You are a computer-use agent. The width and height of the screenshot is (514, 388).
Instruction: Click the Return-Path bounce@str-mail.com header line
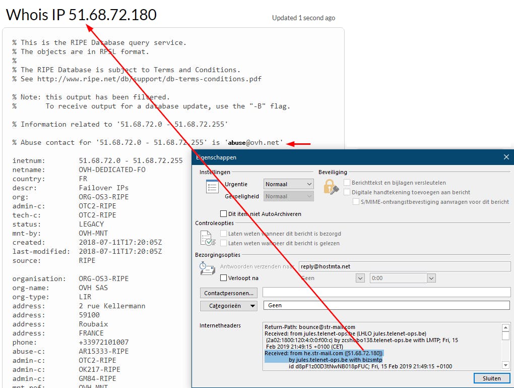click(310, 327)
